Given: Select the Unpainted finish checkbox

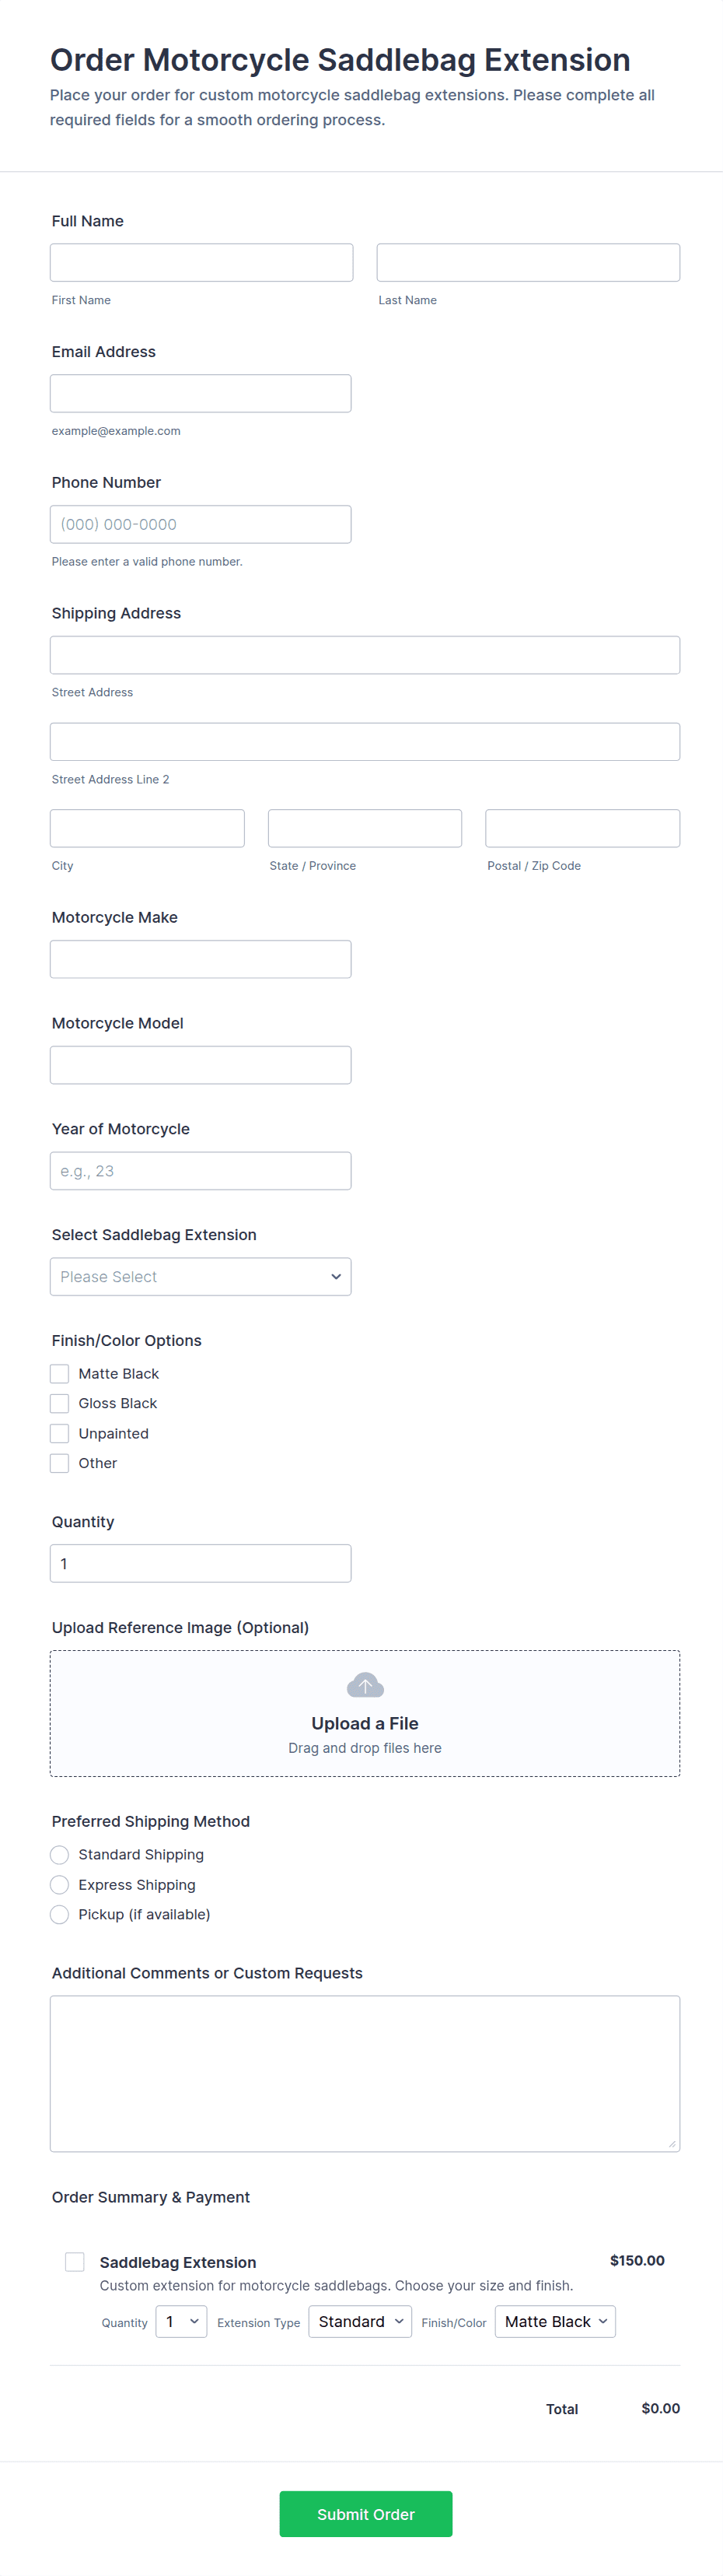Looking at the screenshot, I should click(x=60, y=1433).
